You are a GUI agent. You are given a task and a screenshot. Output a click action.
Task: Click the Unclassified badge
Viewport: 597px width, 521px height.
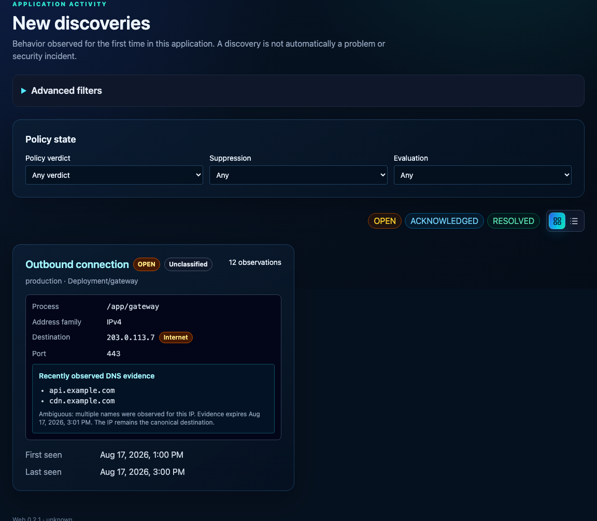(188, 264)
